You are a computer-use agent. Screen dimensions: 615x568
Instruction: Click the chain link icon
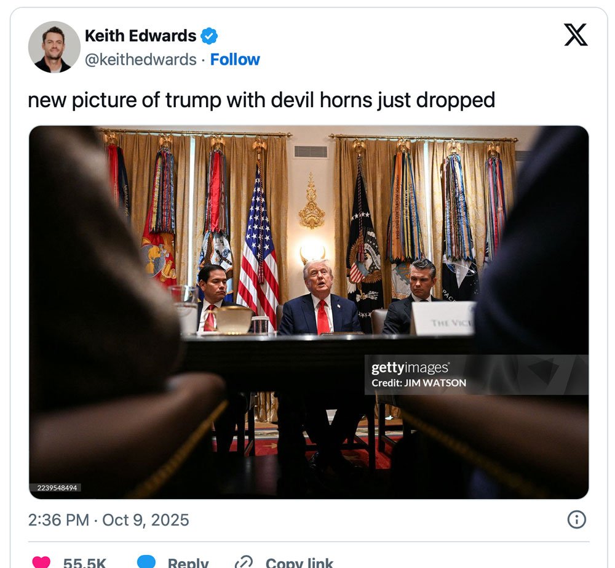[244, 562]
